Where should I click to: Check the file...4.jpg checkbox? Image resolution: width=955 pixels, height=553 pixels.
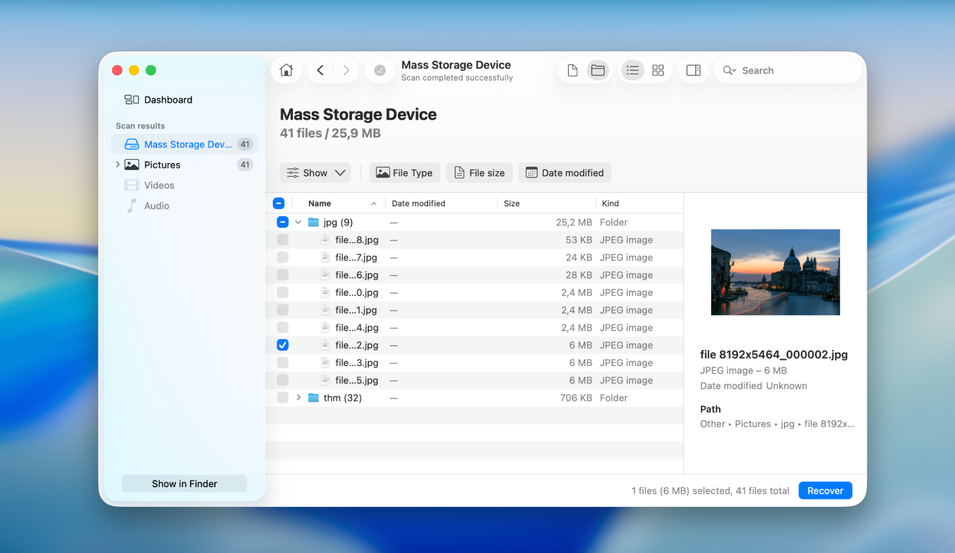[x=282, y=328]
